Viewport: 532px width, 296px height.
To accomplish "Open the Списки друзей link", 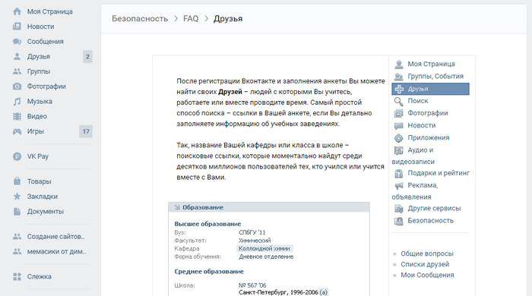I will pyautogui.click(x=425, y=264).
